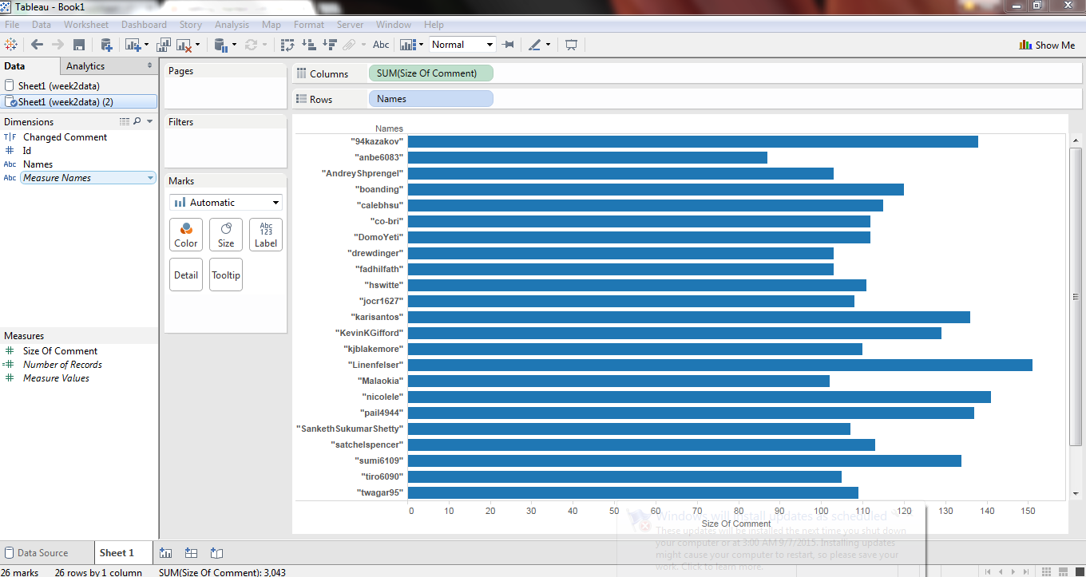Click the Tableau start page icon
This screenshot has height=577, width=1086.
click(x=11, y=45)
